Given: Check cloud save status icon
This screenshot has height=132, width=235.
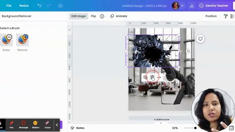Looking at the screenshot, I should coord(60,6).
